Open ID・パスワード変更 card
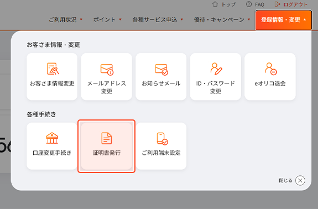Viewport: 318px width, 209px height. (x=216, y=77)
